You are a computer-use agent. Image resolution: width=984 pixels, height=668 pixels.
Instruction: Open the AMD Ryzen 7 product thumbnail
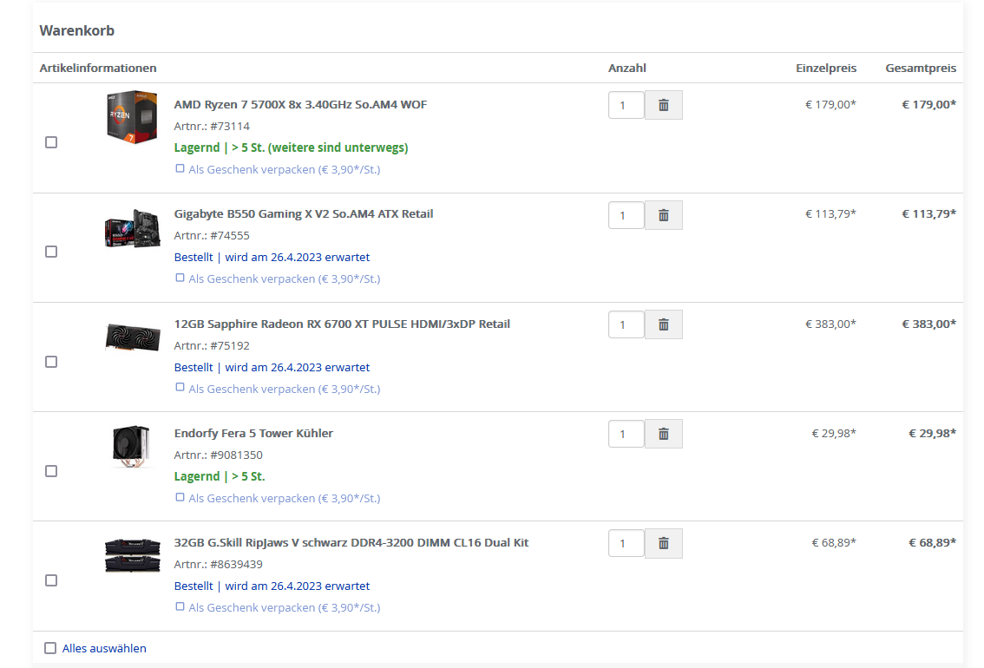click(x=132, y=117)
